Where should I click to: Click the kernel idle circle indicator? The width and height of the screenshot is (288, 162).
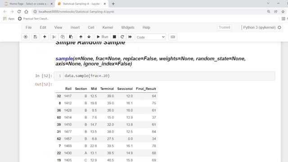[279, 27]
